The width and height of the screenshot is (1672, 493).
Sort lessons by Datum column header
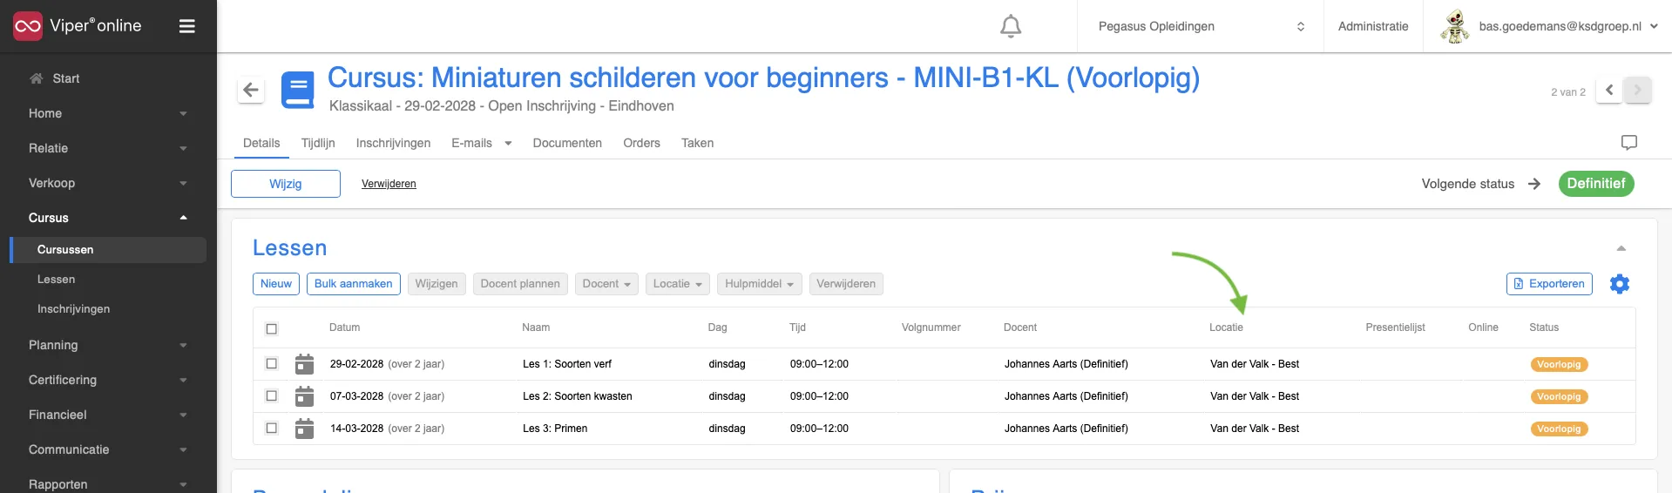click(344, 328)
